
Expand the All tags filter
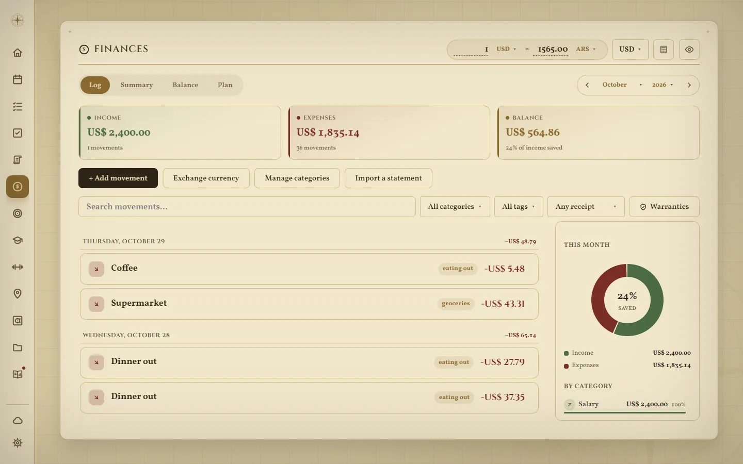click(x=519, y=207)
